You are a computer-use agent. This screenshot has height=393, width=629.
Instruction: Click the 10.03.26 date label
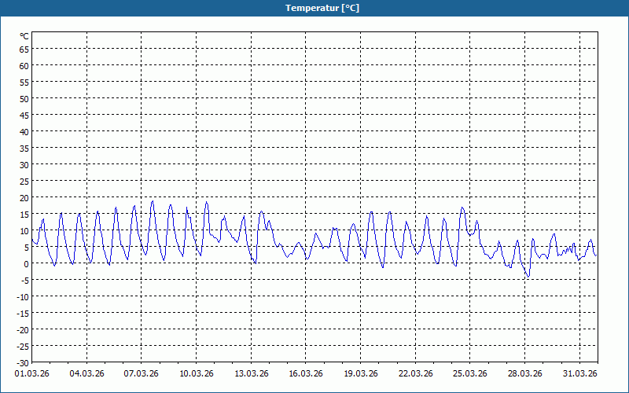pyautogui.click(x=196, y=373)
